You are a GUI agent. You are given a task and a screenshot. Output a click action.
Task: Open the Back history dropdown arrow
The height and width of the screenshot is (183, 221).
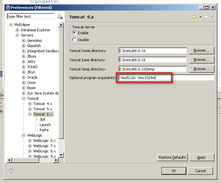click(200, 17)
